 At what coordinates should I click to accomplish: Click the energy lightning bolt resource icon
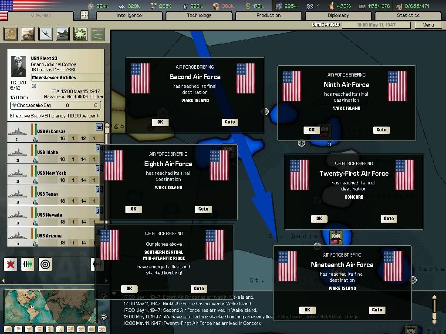point(91,6)
